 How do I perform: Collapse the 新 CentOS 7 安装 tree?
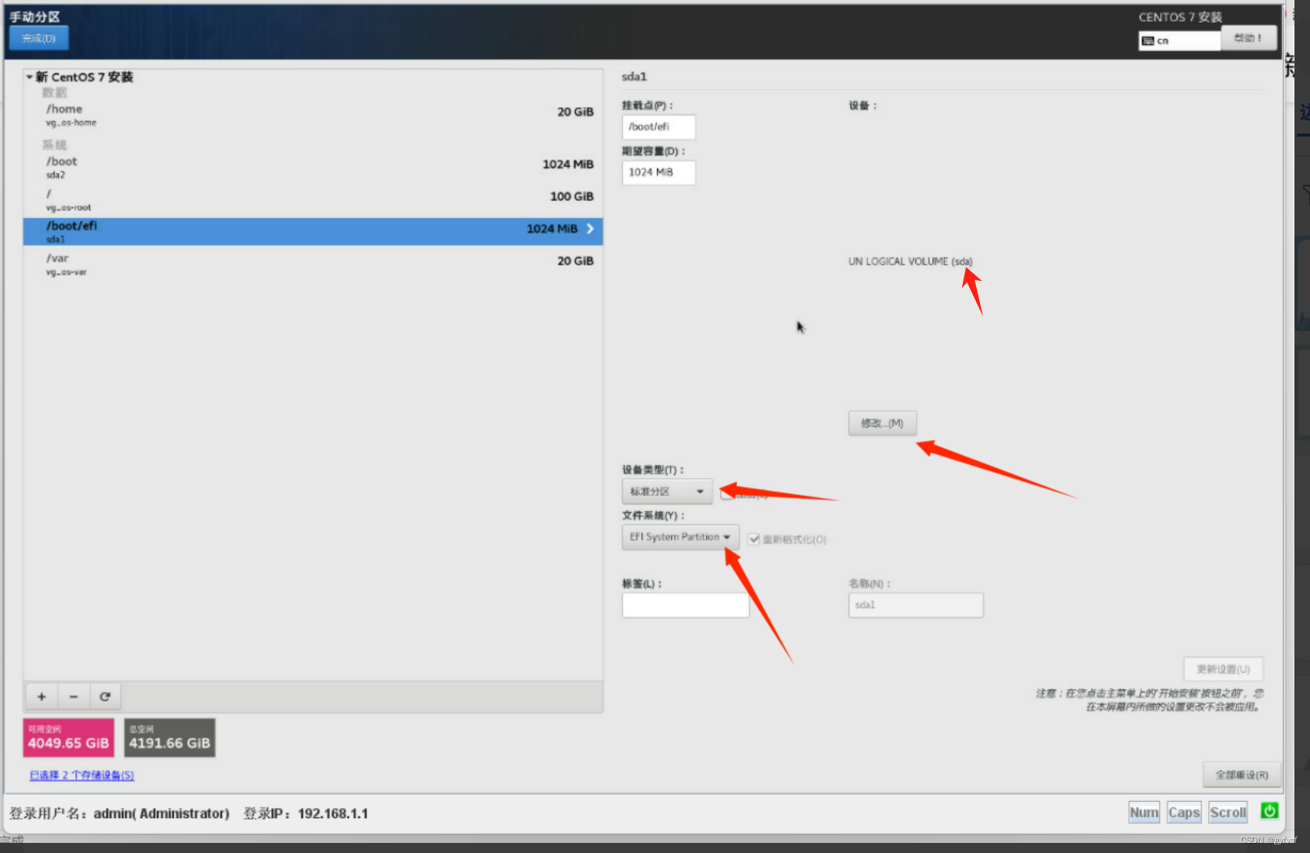[x=30, y=77]
